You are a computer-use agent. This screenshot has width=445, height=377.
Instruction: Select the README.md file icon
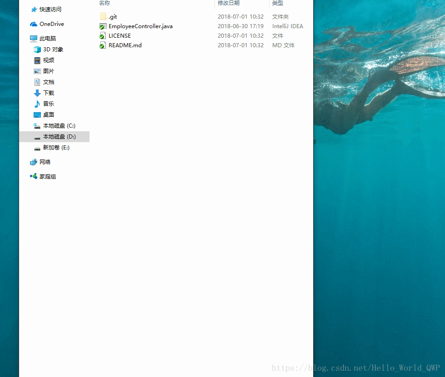point(103,45)
